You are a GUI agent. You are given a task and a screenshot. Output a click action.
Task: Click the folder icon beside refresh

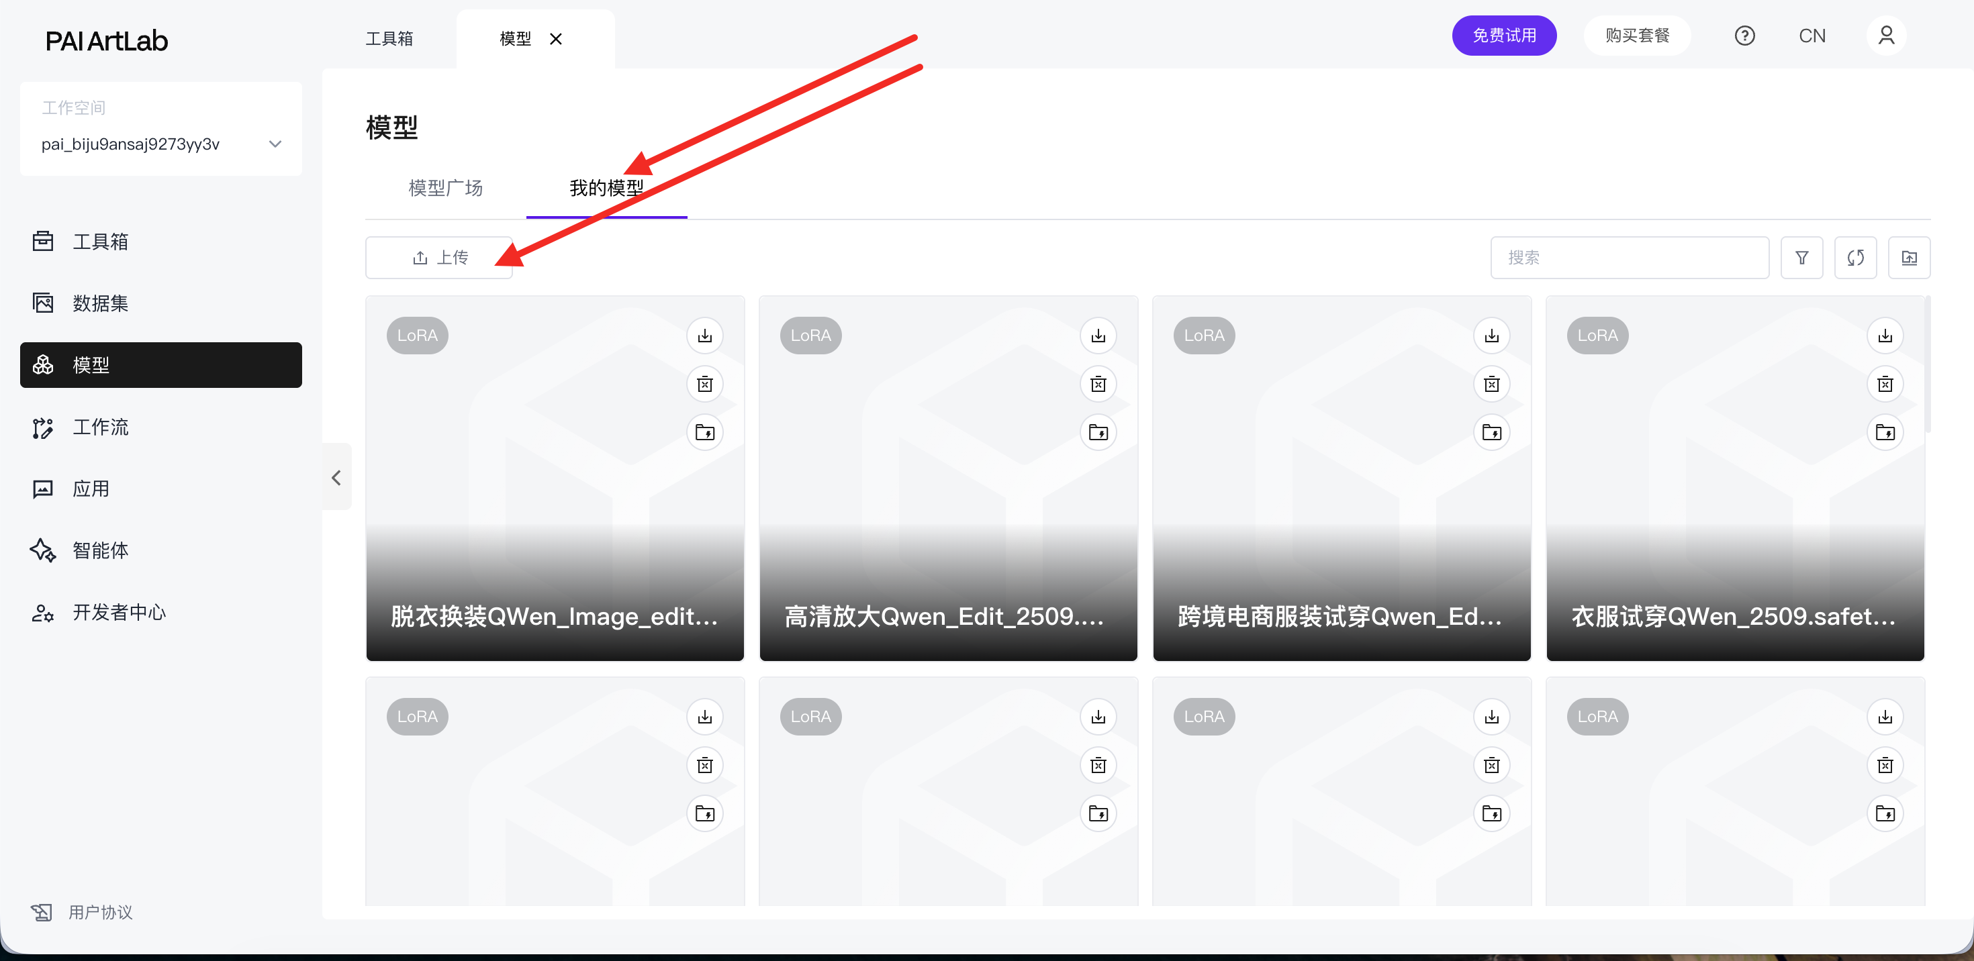(x=1909, y=257)
